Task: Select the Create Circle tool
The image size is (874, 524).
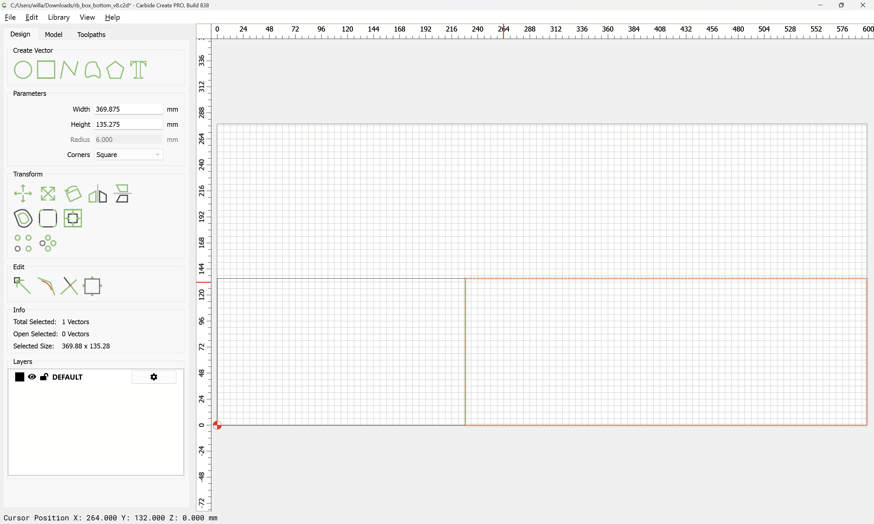Action: 23,69
